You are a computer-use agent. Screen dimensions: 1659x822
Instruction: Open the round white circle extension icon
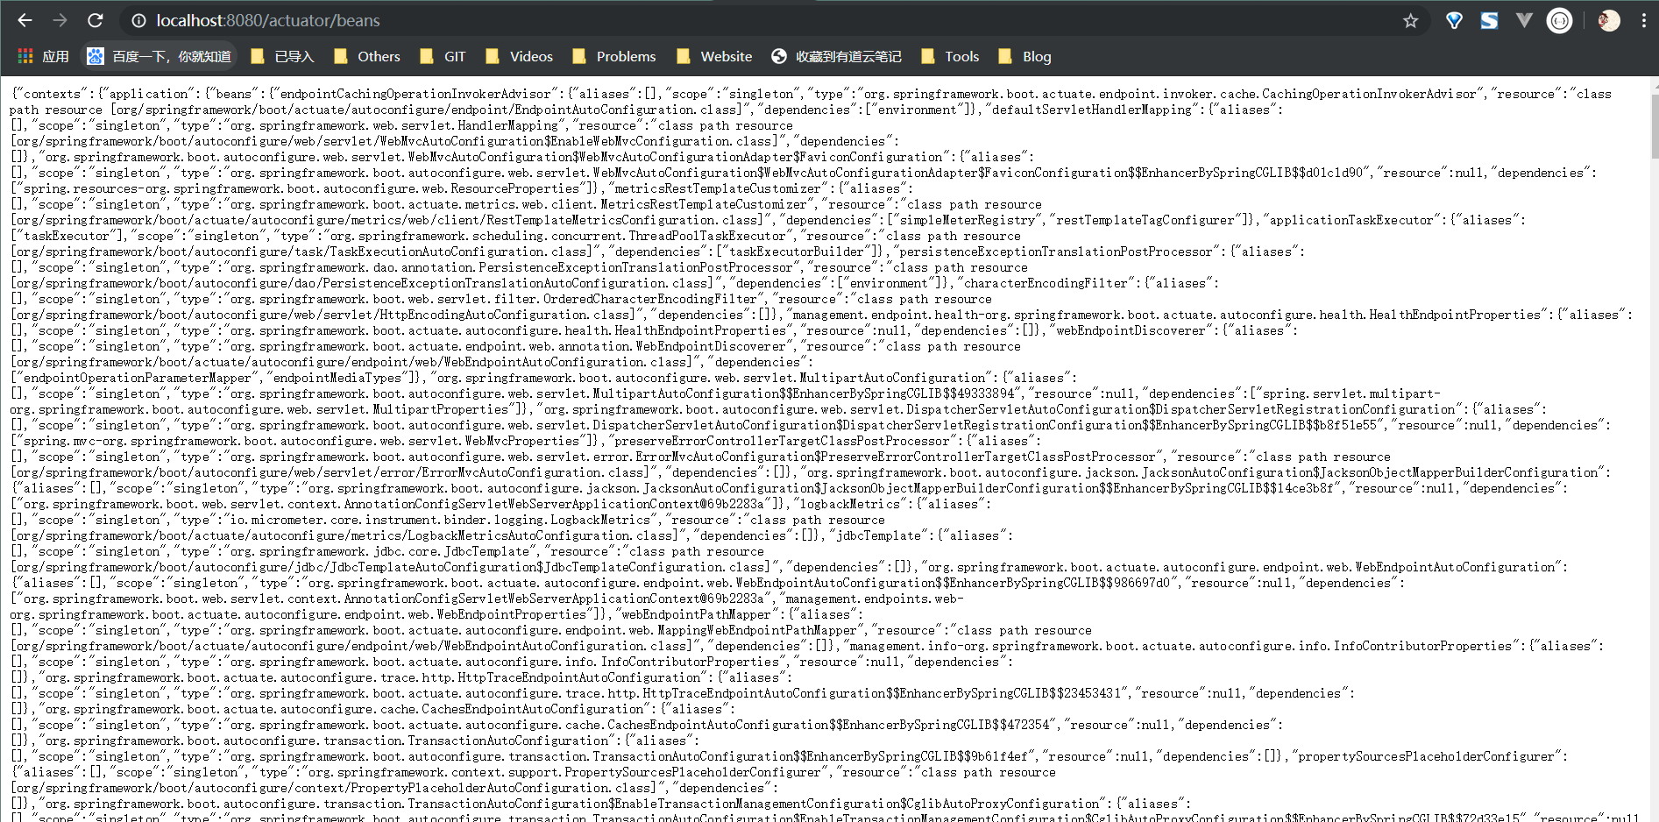pyautogui.click(x=1559, y=20)
